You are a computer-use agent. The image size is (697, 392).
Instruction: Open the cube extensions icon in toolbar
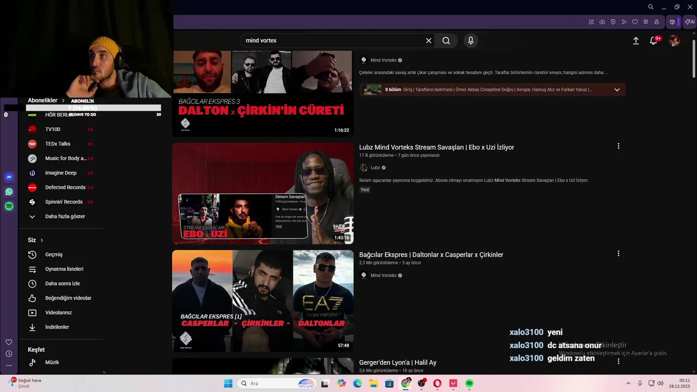(672, 22)
